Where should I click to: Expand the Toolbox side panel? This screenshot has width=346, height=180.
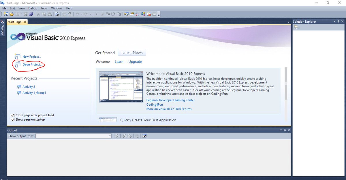(x=3, y=28)
